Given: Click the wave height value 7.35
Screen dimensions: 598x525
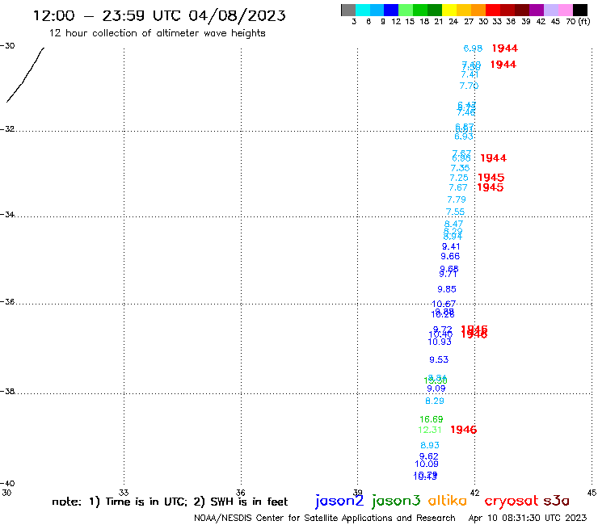Looking at the screenshot, I should (460, 168).
